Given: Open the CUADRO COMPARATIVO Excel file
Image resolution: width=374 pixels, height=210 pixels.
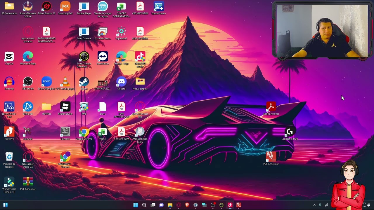Looking at the screenshot, I should pyautogui.click(x=121, y=9).
